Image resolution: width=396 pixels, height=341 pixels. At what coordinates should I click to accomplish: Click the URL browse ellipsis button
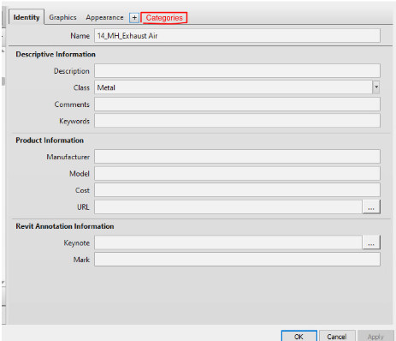[x=371, y=206]
